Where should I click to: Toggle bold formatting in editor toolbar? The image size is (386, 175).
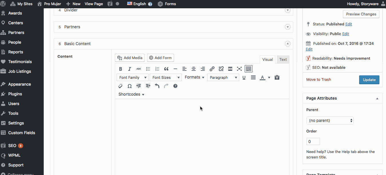121,69
